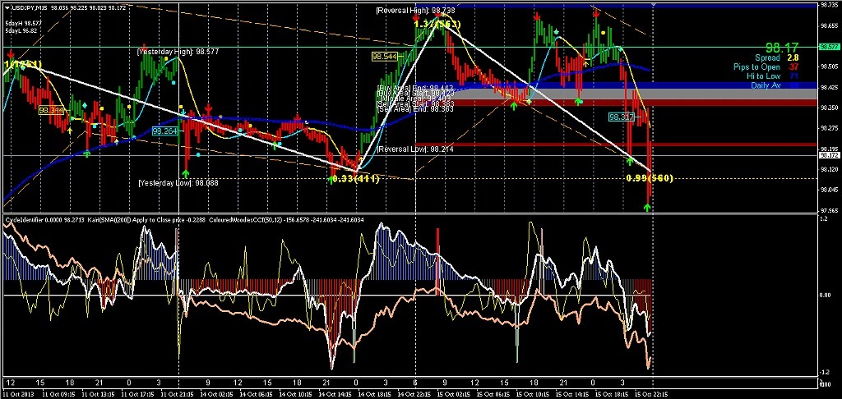Click the 1.37(563) swing label
842x399 pixels.
coord(439,24)
